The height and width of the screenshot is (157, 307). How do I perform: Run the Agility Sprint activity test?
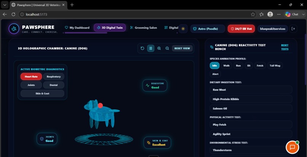pos(251,134)
